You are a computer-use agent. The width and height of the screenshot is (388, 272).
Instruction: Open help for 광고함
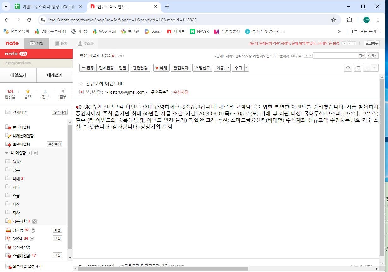click(x=33, y=230)
